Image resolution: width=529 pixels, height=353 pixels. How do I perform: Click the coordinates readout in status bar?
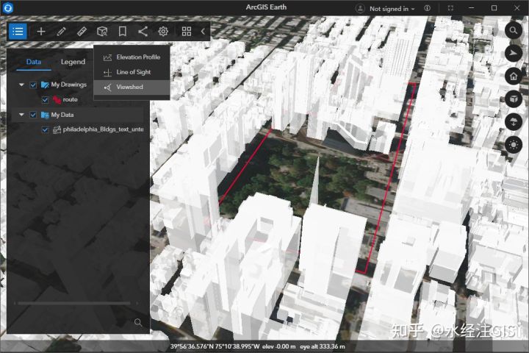[x=215, y=346]
